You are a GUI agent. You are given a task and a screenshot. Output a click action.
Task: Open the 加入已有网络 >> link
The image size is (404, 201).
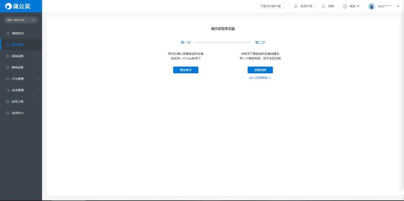(x=260, y=78)
